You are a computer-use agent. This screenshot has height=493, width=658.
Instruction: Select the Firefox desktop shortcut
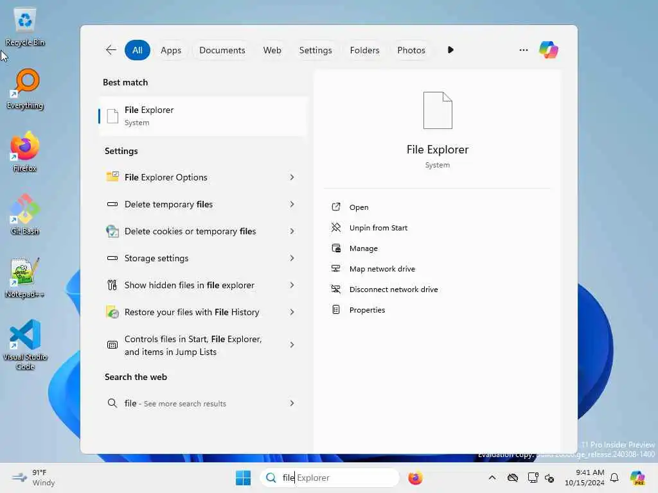click(25, 151)
